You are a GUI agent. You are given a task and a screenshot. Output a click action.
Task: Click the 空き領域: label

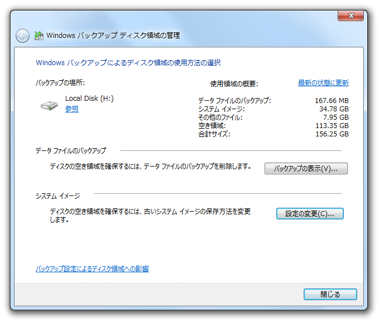pos(212,125)
